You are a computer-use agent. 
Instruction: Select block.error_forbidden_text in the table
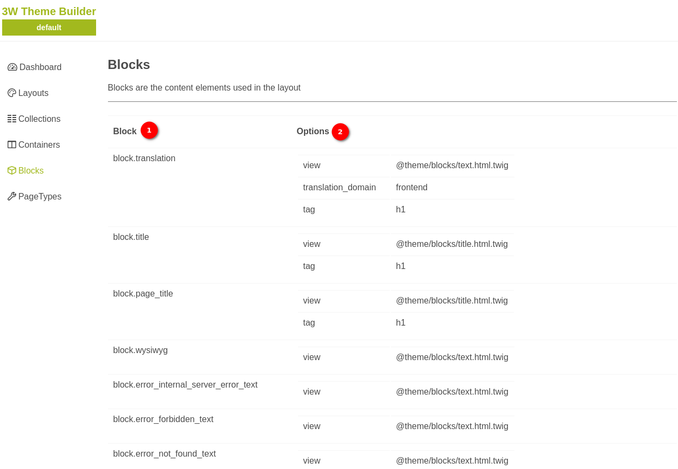(163, 419)
